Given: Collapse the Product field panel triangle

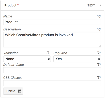Looking at the screenshot, I should pos(100,5).
